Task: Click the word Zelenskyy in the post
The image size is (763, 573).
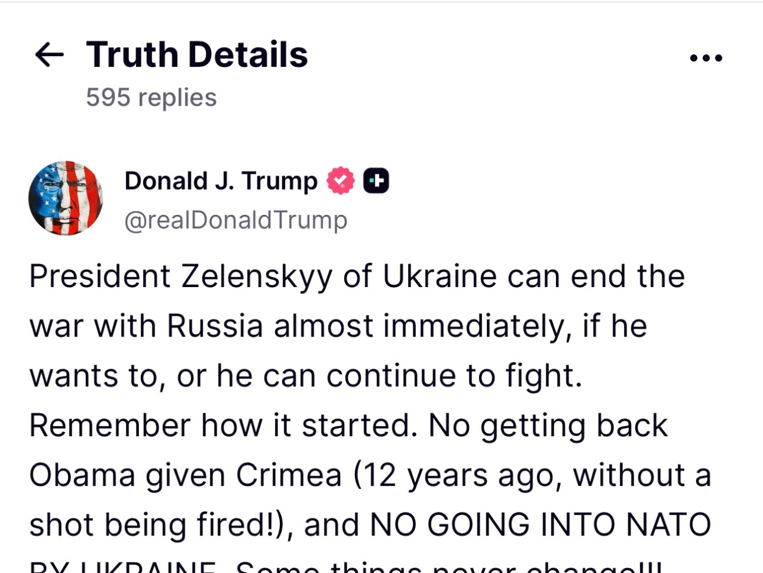Action: click(x=257, y=278)
